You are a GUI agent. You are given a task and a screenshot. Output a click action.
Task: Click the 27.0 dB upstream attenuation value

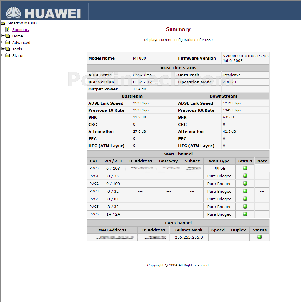[x=140, y=131]
